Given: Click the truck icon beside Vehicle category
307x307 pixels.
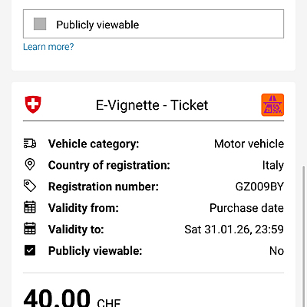Looking at the screenshot, I should coord(30,144).
